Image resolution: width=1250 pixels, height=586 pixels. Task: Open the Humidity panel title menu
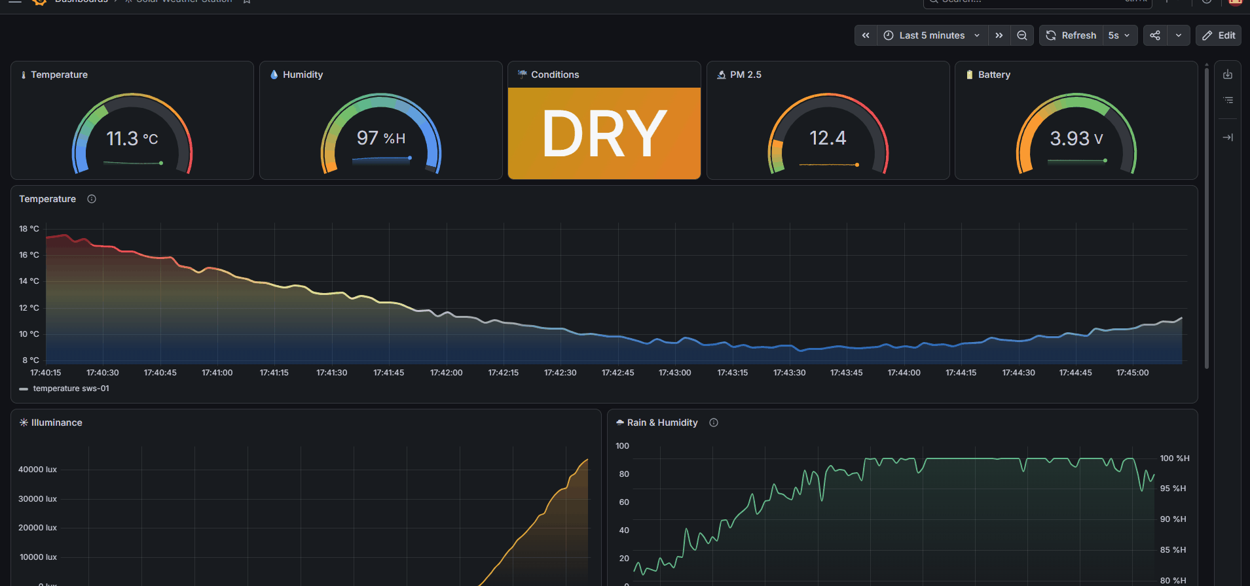point(303,75)
